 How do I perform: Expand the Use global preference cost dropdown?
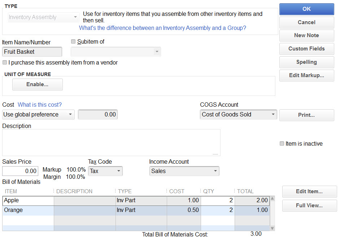(38, 114)
